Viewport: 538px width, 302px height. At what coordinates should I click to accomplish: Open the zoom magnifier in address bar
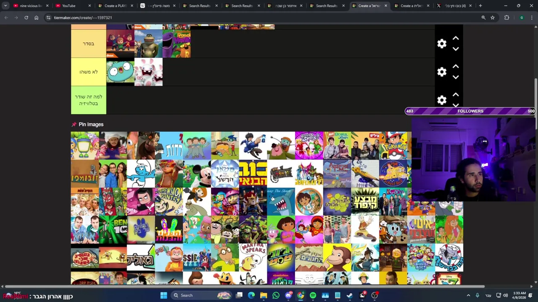483,18
